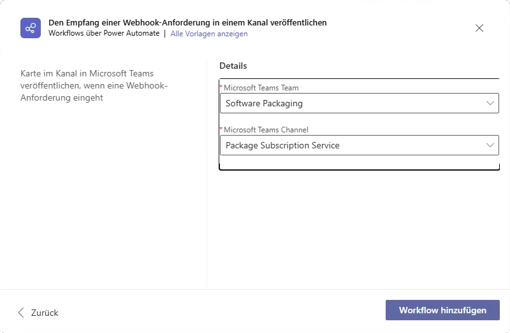Screen dimensions: 510x333
Task: Click the red asterisk next to Teams Team
Action: click(x=221, y=87)
